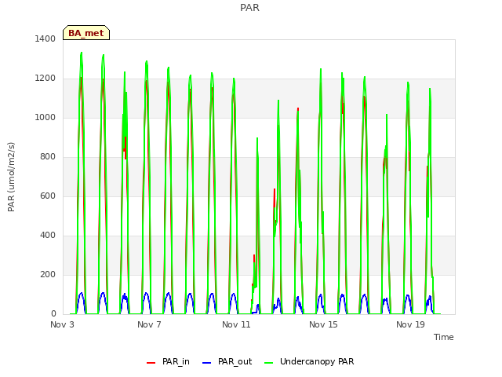Click the Time axis title

point(444,337)
